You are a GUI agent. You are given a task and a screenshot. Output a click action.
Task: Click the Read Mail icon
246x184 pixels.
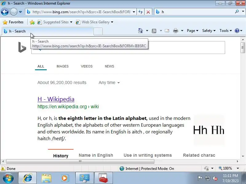pyautogui.click(x=167, y=31)
